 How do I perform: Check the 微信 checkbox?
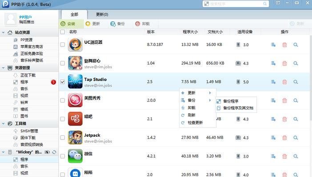(x=63, y=156)
